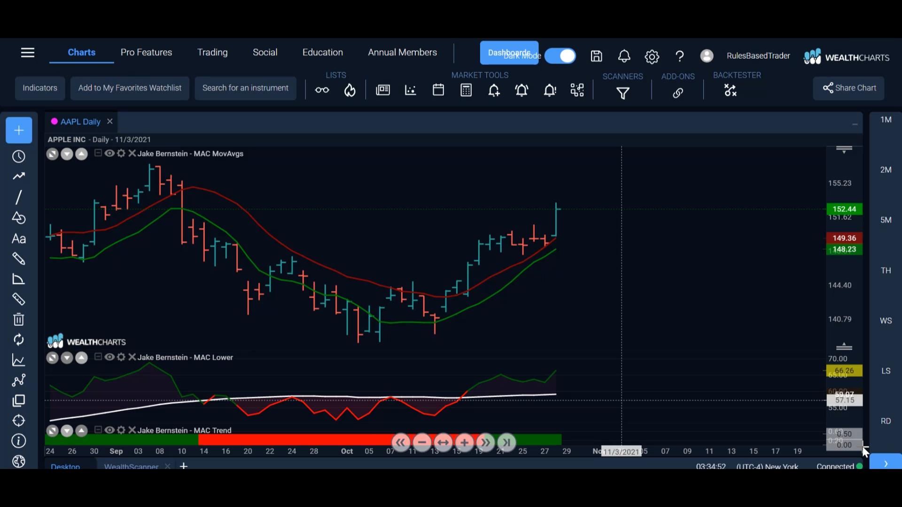Click the alert bell with exclamation icon
The image size is (902, 507).
click(x=550, y=90)
